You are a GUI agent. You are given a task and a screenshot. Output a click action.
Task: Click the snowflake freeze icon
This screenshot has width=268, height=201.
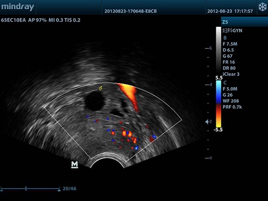[x=262, y=7]
